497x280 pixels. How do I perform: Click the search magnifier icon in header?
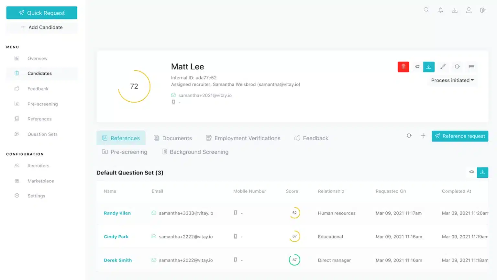click(x=426, y=10)
